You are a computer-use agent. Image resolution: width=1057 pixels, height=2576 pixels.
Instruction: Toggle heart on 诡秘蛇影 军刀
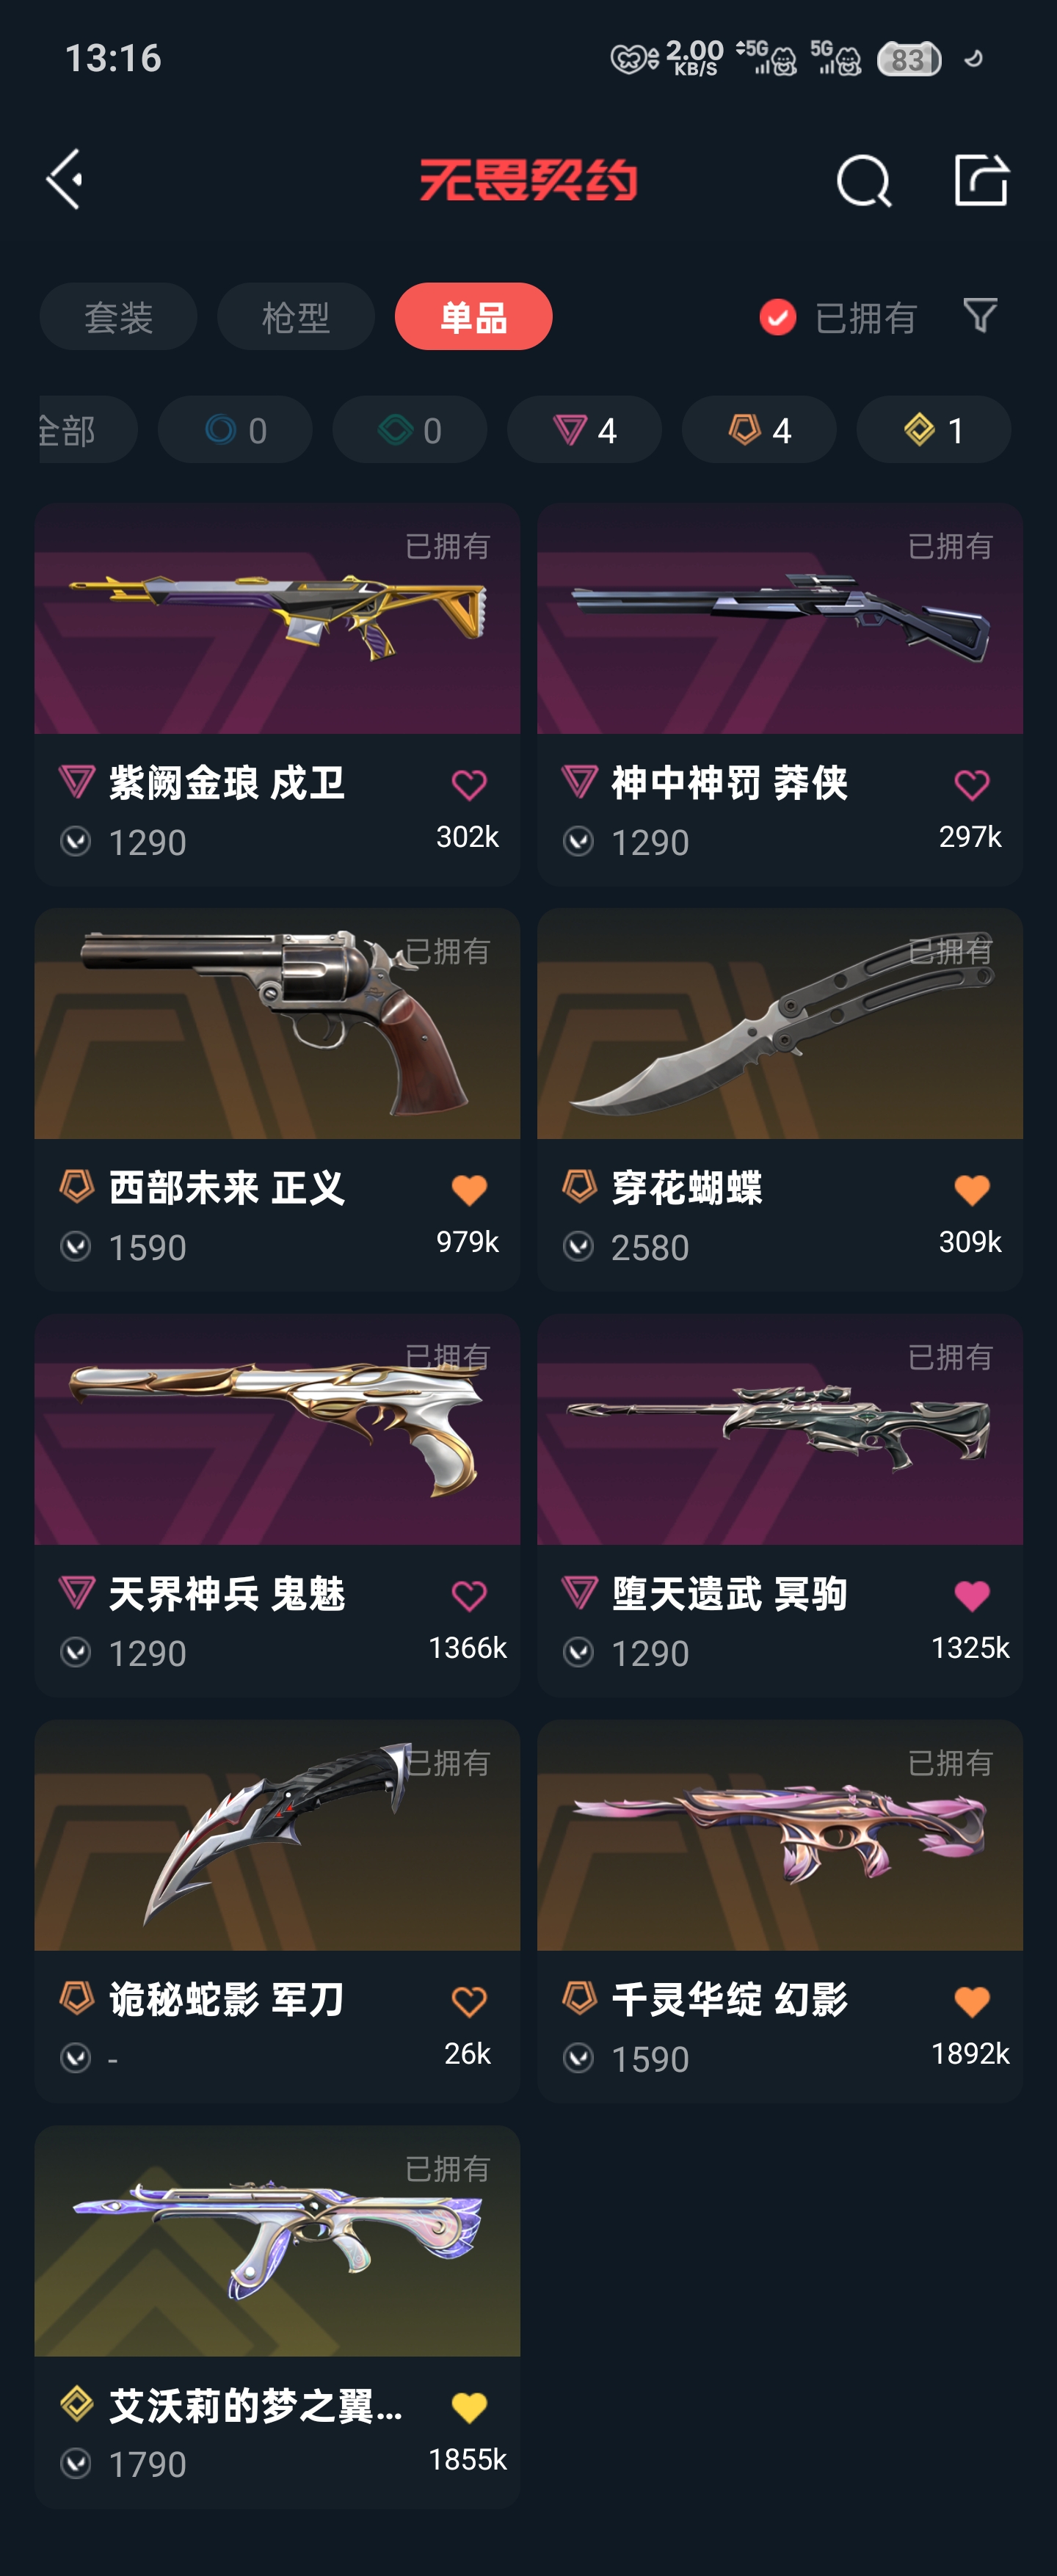pyautogui.click(x=469, y=2002)
